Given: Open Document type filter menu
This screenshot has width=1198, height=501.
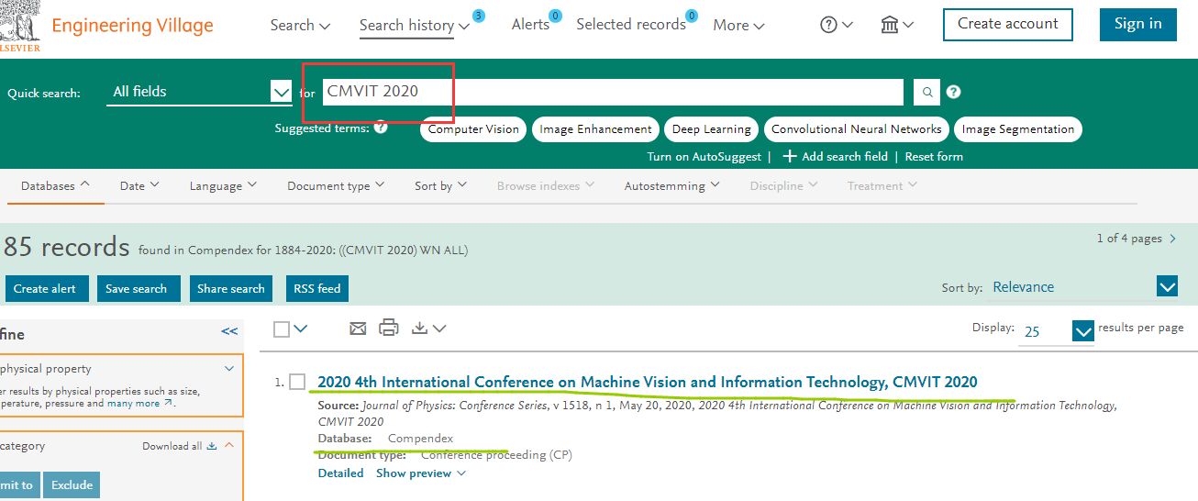Looking at the screenshot, I should click(337, 185).
